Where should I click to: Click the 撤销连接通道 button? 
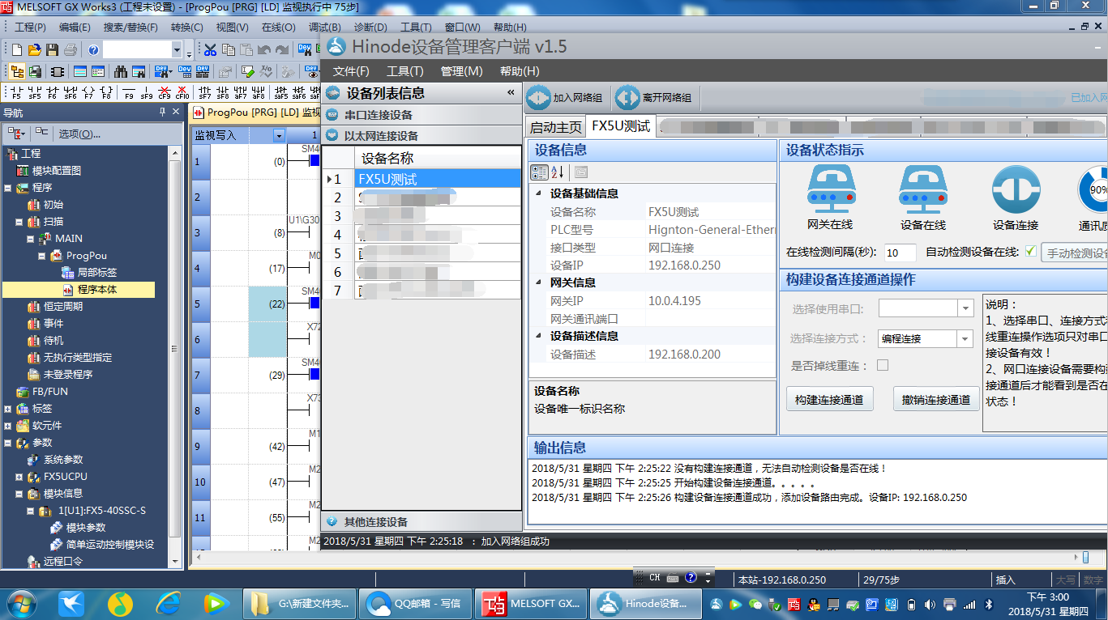point(936,397)
